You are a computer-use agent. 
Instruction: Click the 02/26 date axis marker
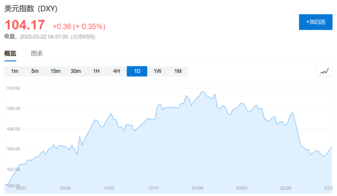point(286,188)
